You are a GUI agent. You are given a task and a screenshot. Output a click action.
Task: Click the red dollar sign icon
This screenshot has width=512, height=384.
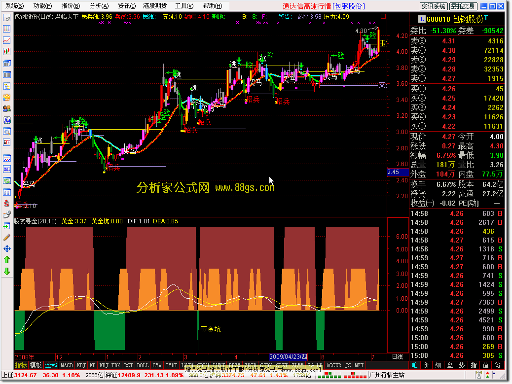tap(6, 203)
